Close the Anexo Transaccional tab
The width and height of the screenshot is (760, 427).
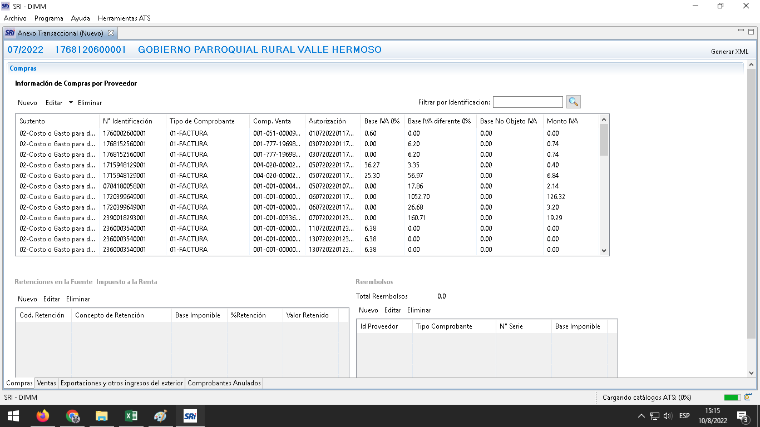click(111, 33)
